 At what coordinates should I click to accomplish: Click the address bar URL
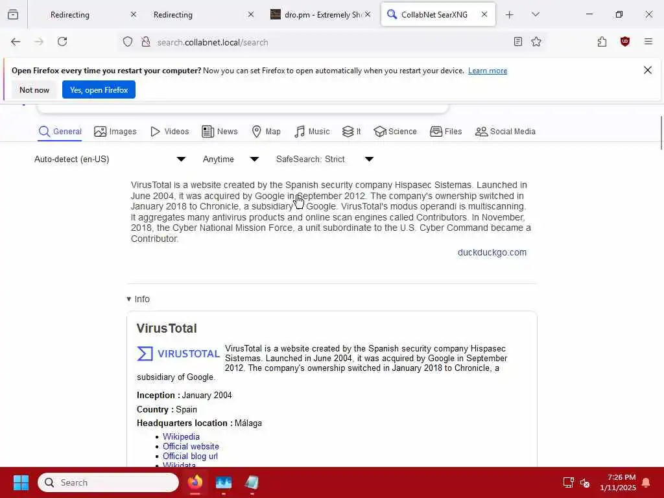[x=213, y=42]
